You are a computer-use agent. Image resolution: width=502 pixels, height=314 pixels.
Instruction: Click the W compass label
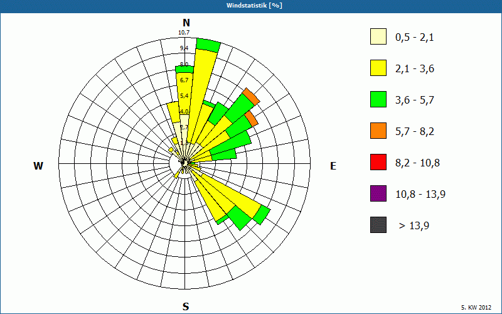[38, 166]
